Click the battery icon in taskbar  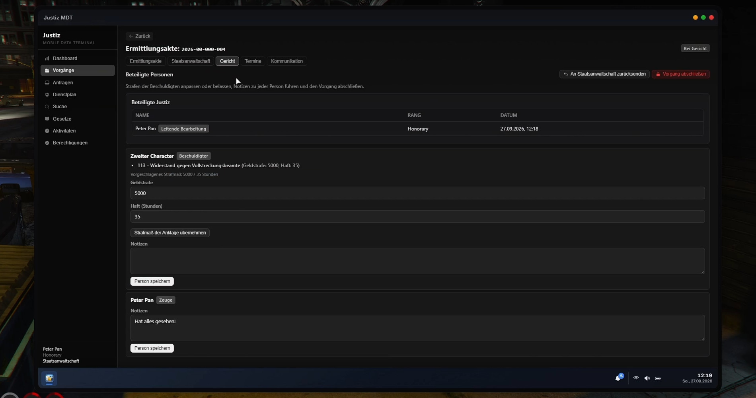pos(658,378)
